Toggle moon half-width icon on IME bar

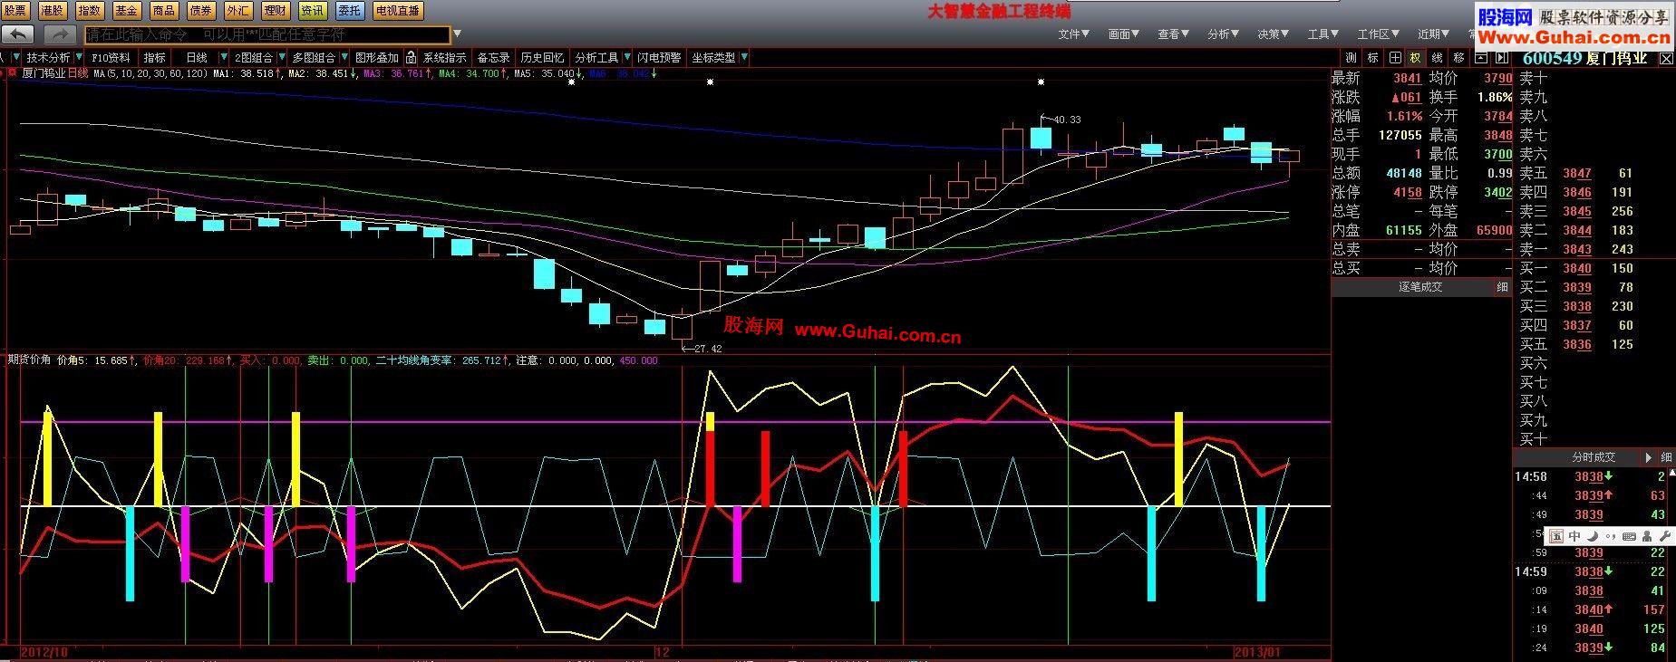coord(1593,536)
